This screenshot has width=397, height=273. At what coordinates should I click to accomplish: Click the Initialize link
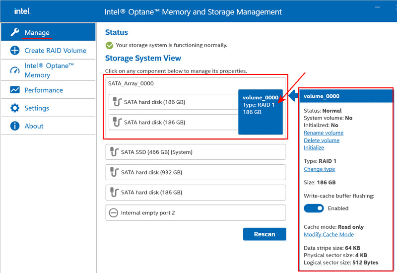pyautogui.click(x=314, y=147)
